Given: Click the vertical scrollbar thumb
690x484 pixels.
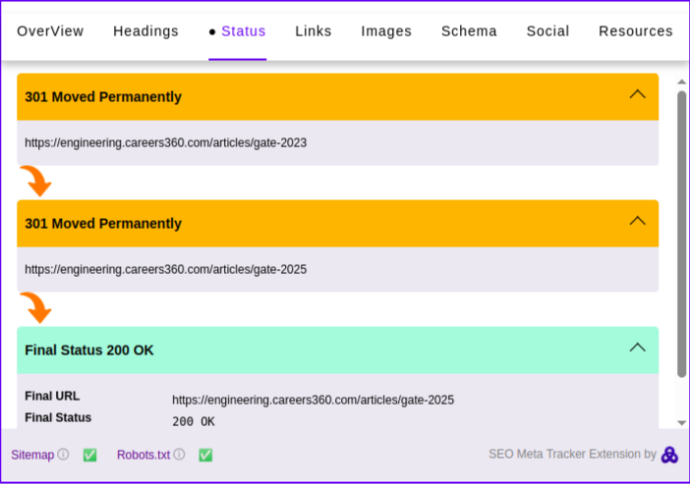Looking at the screenshot, I should click(681, 234).
